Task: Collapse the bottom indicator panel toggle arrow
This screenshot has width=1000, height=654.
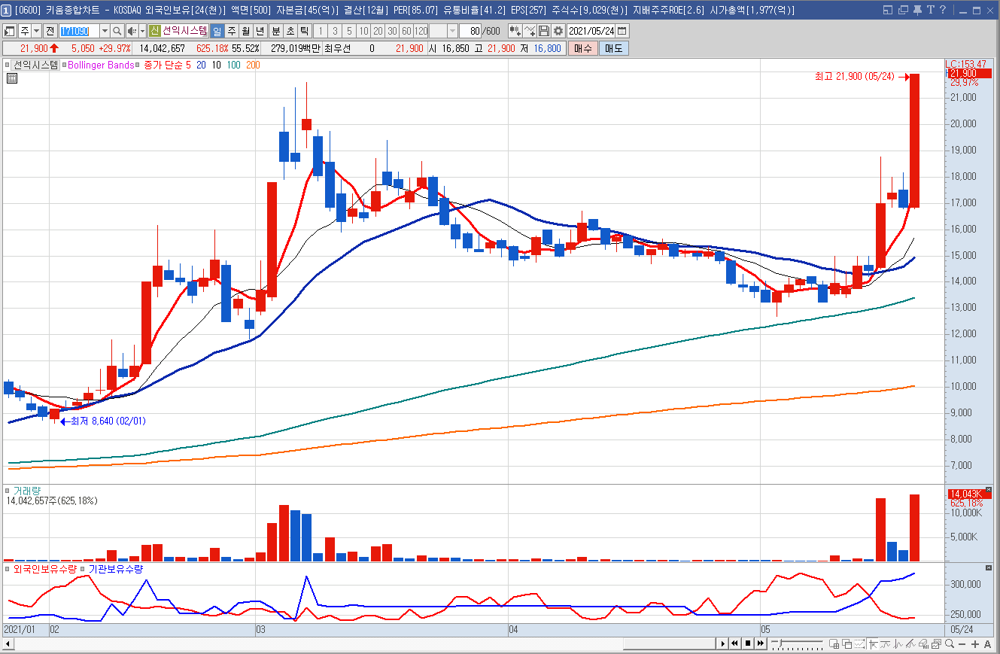Action: click(989, 567)
